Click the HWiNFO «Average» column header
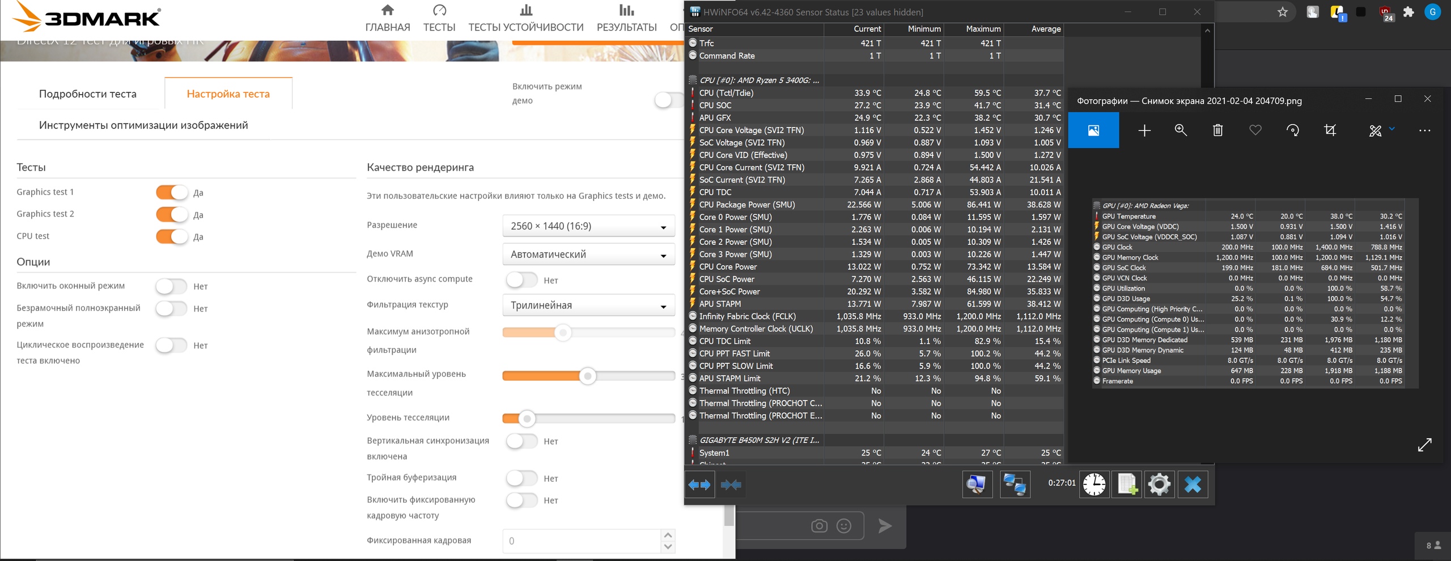Screen dimensions: 1451x561 pos(1034,29)
